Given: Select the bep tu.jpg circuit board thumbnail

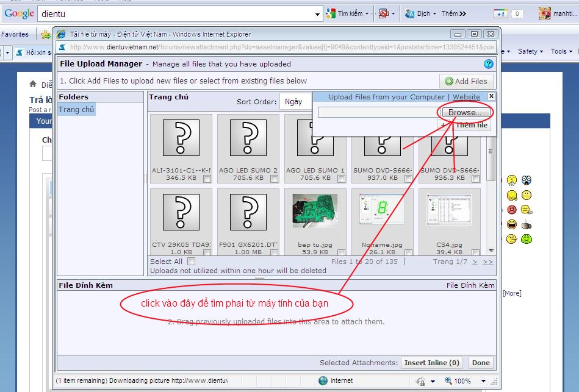Looking at the screenshot, I should (x=315, y=211).
